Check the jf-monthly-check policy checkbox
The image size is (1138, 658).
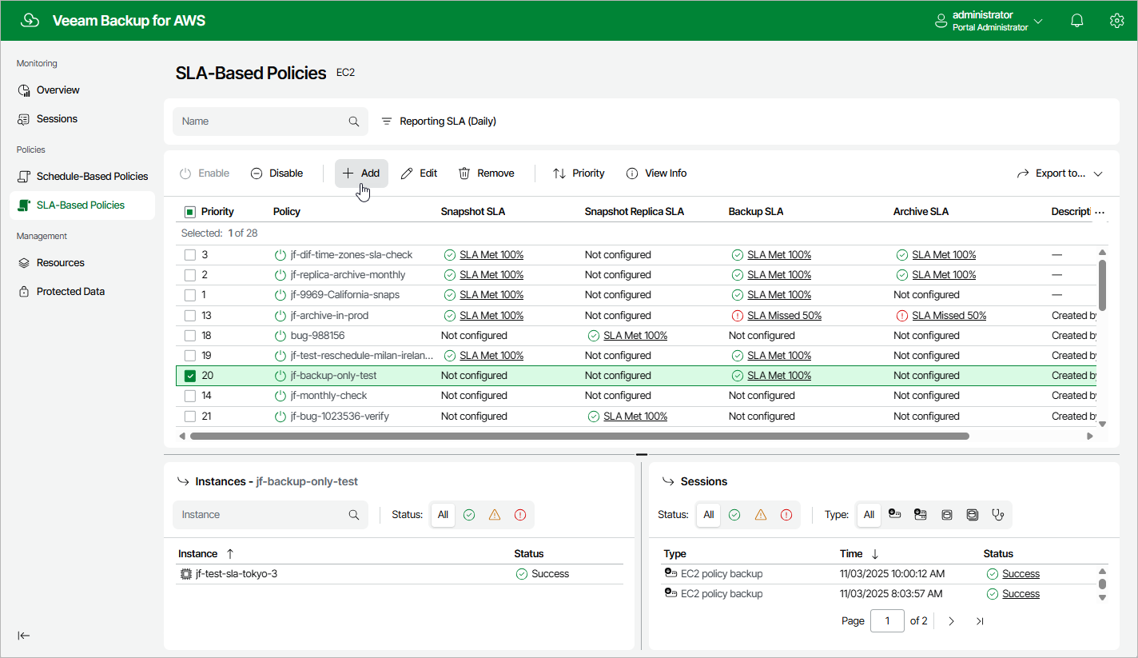pyautogui.click(x=190, y=396)
